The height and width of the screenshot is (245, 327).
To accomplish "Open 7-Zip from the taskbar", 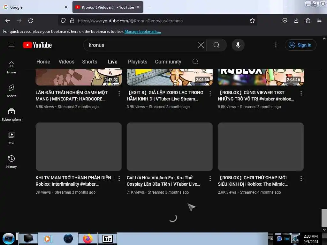I will click(108, 239).
